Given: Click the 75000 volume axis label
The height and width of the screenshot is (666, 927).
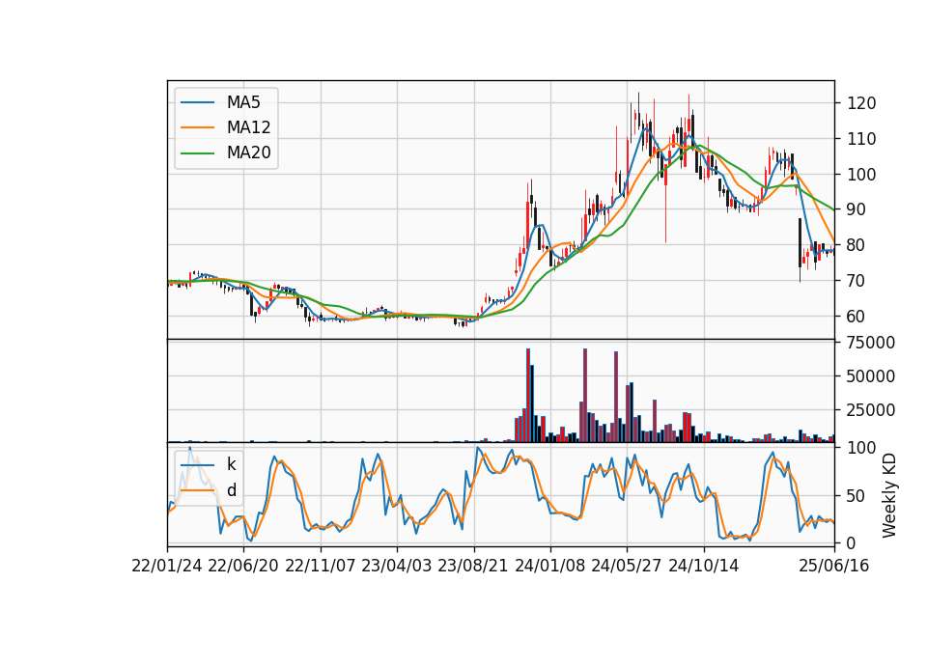Looking at the screenshot, I should coord(871,343).
